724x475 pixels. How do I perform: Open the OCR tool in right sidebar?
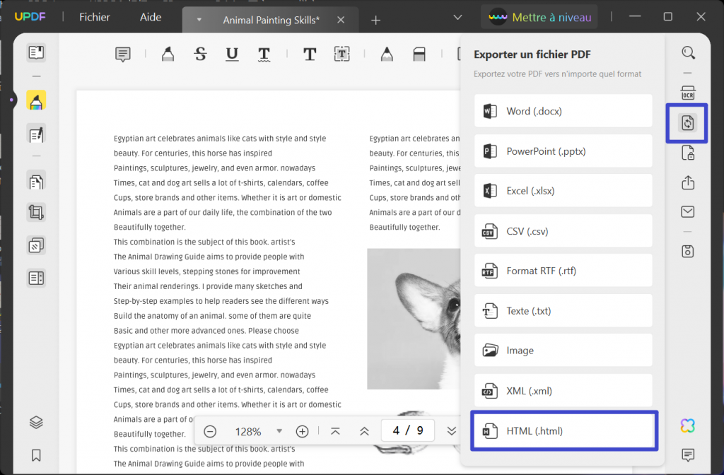click(x=688, y=92)
